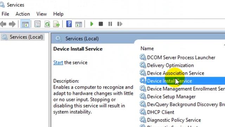
Task: Click gear icon beside DCOM Server Process Launcher
Action: (x=143, y=57)
